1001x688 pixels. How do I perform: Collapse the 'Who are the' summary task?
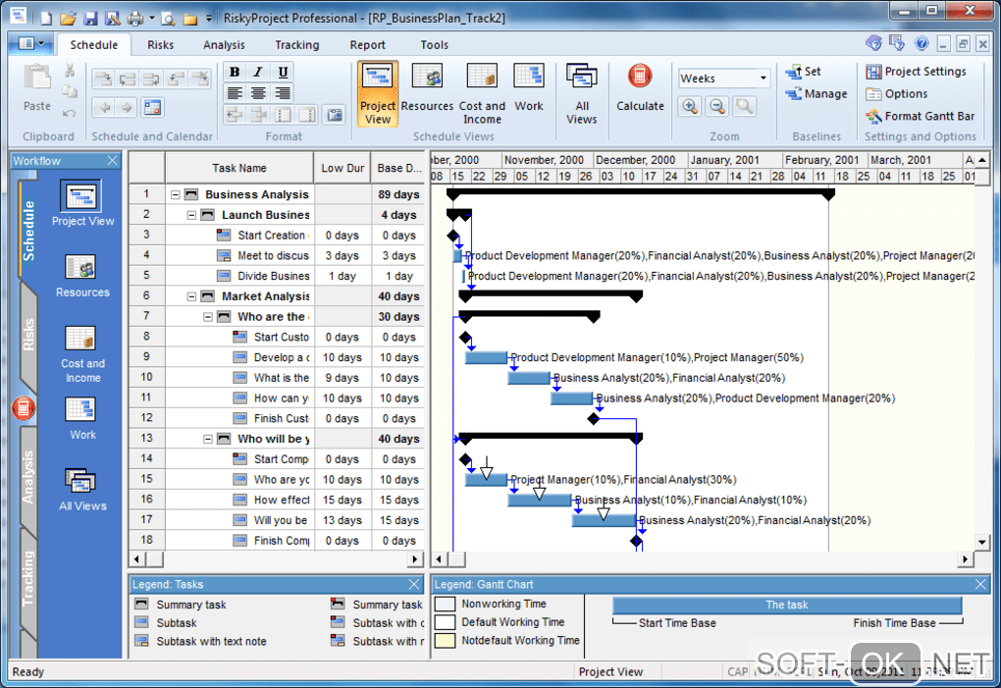(x=207, y=317)
